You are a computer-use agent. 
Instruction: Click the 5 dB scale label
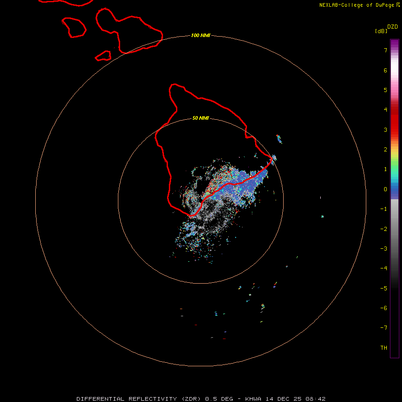(385, 90)
